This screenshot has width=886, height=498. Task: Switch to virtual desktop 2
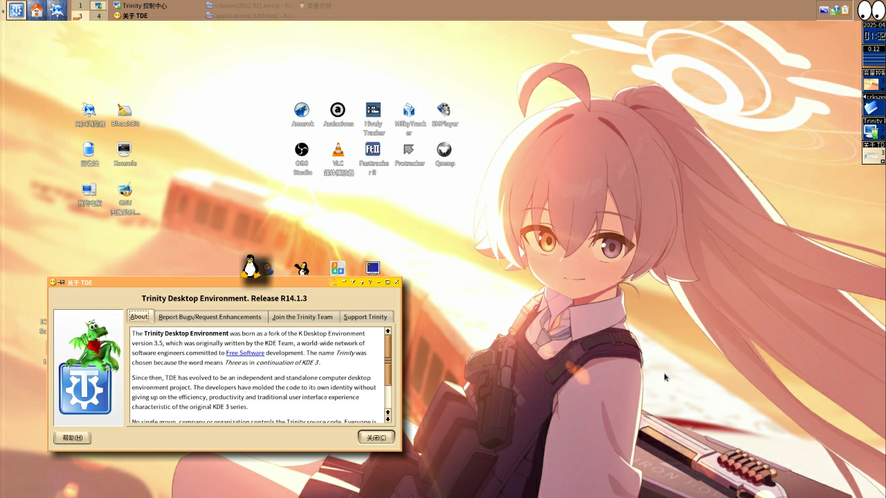(x=99, y=6)
